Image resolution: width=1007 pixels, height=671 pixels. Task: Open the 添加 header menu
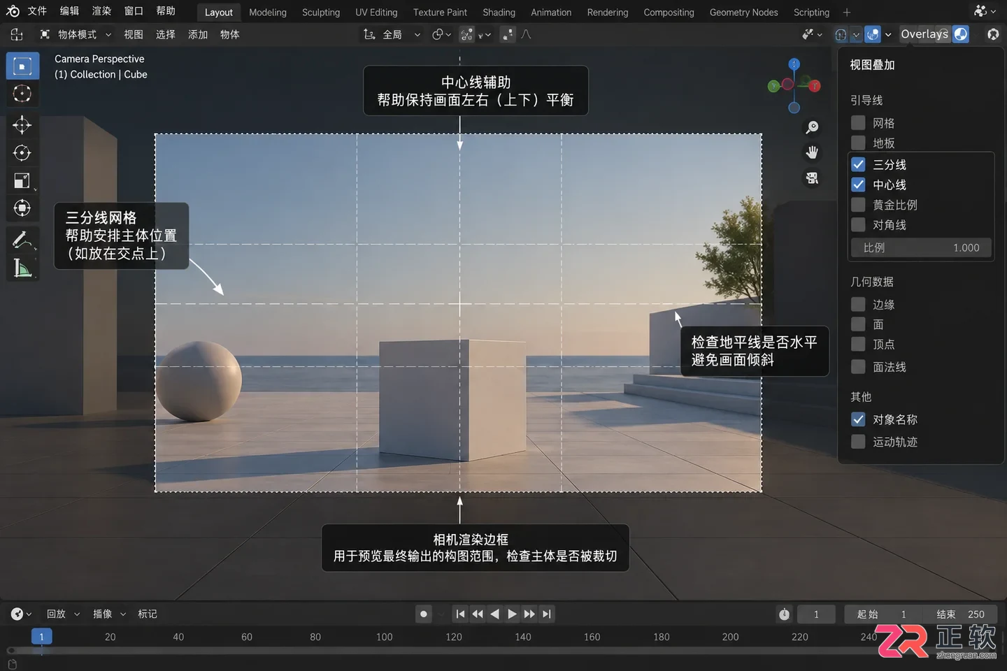(x=198, y=34)
